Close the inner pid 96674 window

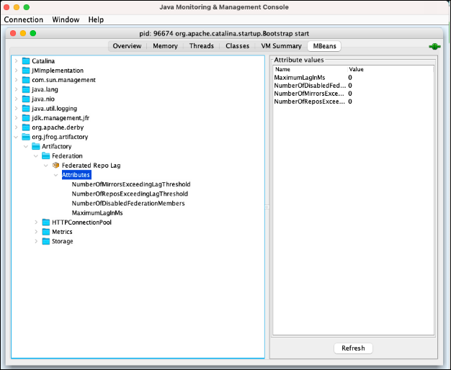[x=13, y=33]
